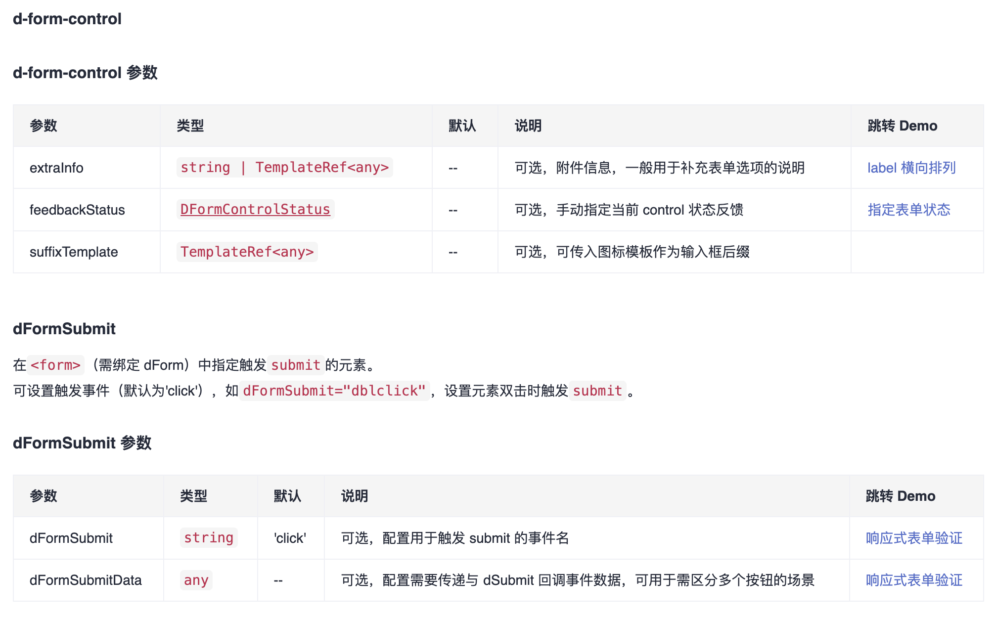
Task: Open the DFormControlStatus type link
Action: coord(255,210)
